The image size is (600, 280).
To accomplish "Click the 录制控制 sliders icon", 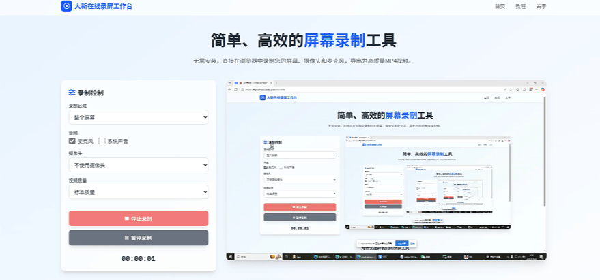I will point(72,93).
